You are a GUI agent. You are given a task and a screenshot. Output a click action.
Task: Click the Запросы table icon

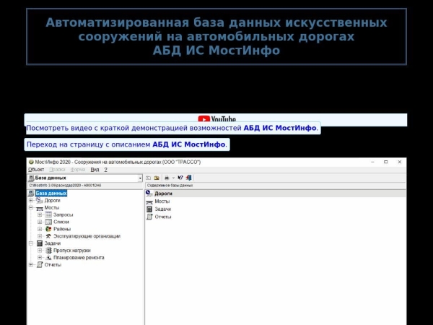coord(48,214)
